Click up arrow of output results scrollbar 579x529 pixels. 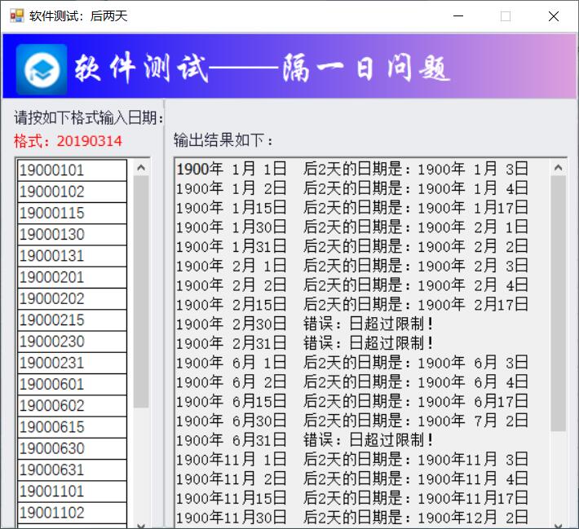click(559, 168)
